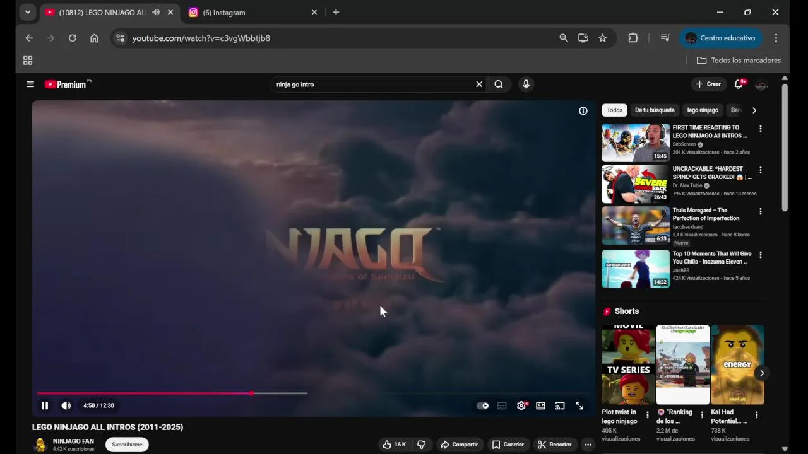Mute the YouTube tab audio icon
Viewport: 808px width, 454px height.
(156, 12)
